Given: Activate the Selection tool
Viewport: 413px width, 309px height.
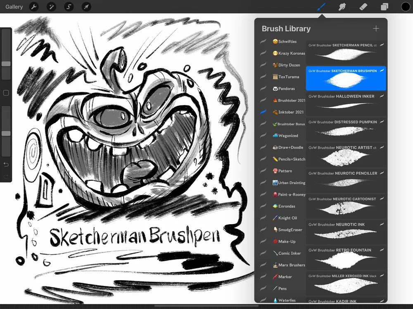Looking at the screenshot, I should pos(69,7).
